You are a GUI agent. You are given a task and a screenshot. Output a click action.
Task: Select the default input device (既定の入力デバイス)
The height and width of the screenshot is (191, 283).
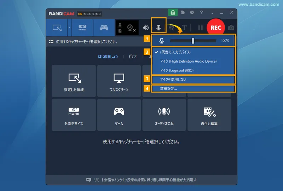click(x=193, y=52)
